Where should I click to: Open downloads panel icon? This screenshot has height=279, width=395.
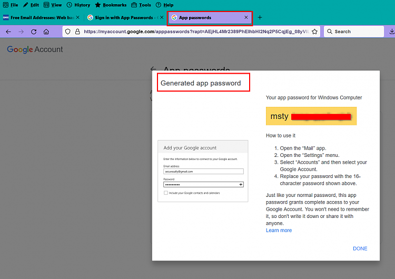point(392,32)
